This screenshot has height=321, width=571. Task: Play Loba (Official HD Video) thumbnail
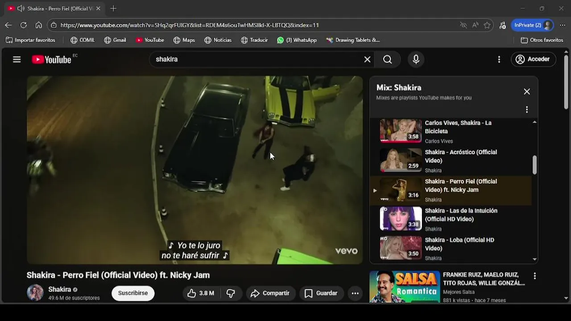pyautogui.click(x=401, y=248)
